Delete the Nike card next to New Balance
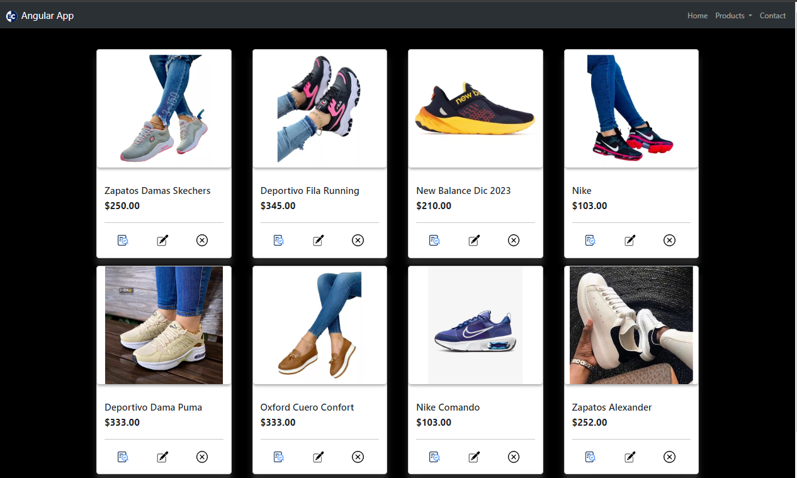This screenshot has width=797, height=478. click(x=669, y=240)
